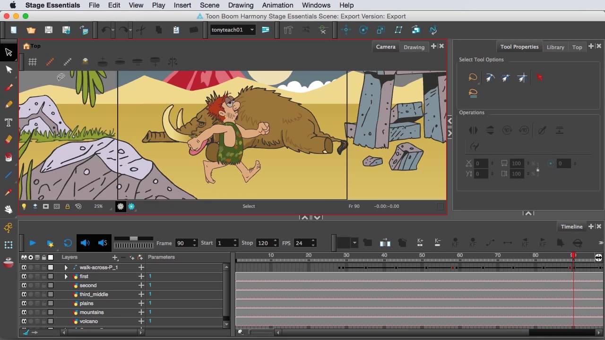The image size is (605, 340).
Task: Adjust the playback speed slider
Action: pos(134,238)
